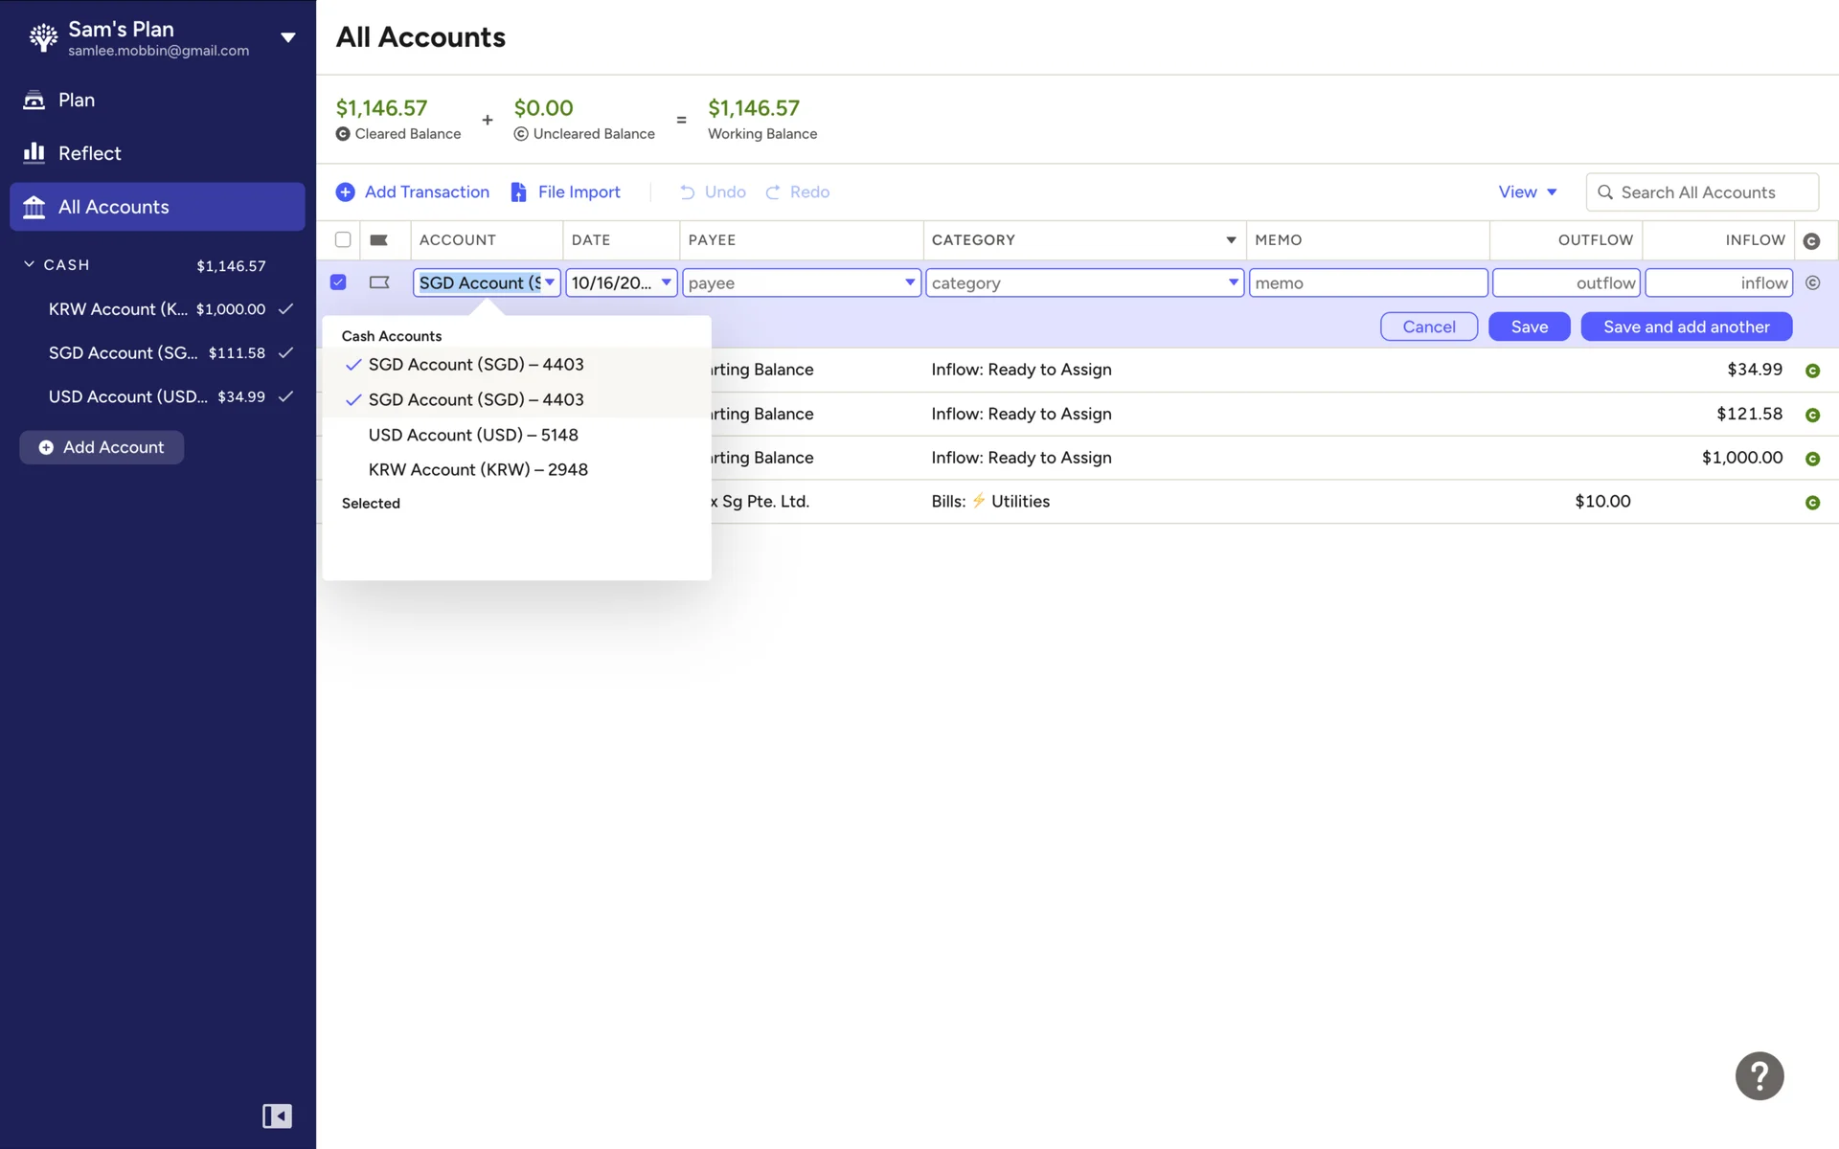Open the Plan page from sidebar
Image resolution: width=1839 pixels, height=1149 pixels.
coord(77,101)
